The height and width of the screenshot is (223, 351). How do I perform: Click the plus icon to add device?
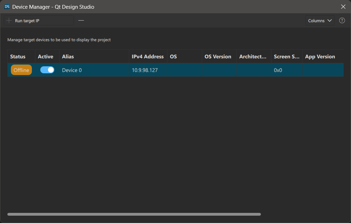pos(9,21)
